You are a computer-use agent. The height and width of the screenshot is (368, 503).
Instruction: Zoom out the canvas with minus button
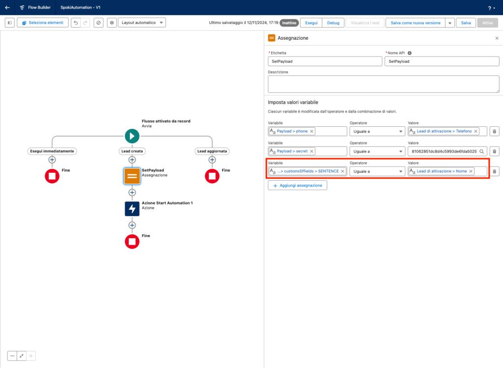click(x=12, y=356)
